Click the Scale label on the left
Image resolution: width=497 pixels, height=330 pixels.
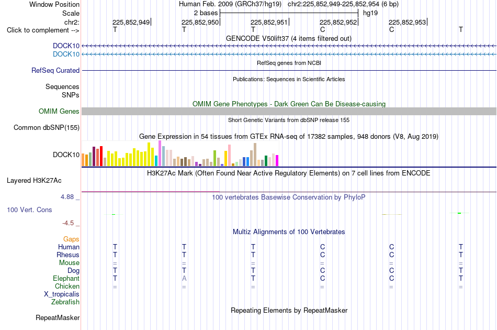click(71, 13)
